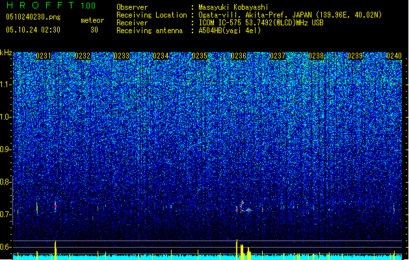Click the 0240 time marker

[394, 56]
